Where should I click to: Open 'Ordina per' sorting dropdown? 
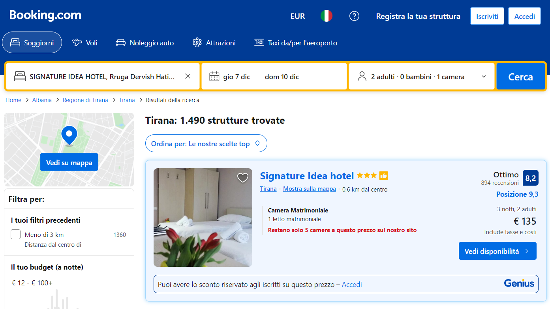[x=206, y=143]
